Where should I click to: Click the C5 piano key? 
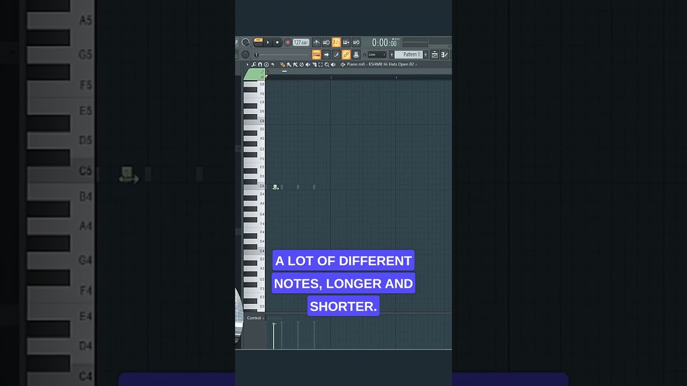[x=254, y=186]
